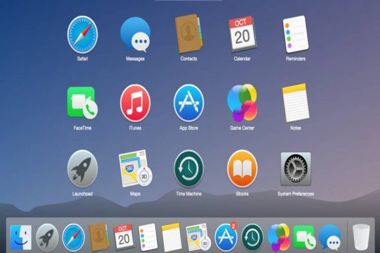Click the "FaceTime" label text
The width and height of the screenshot is (380, 253).
click(82, 128)
